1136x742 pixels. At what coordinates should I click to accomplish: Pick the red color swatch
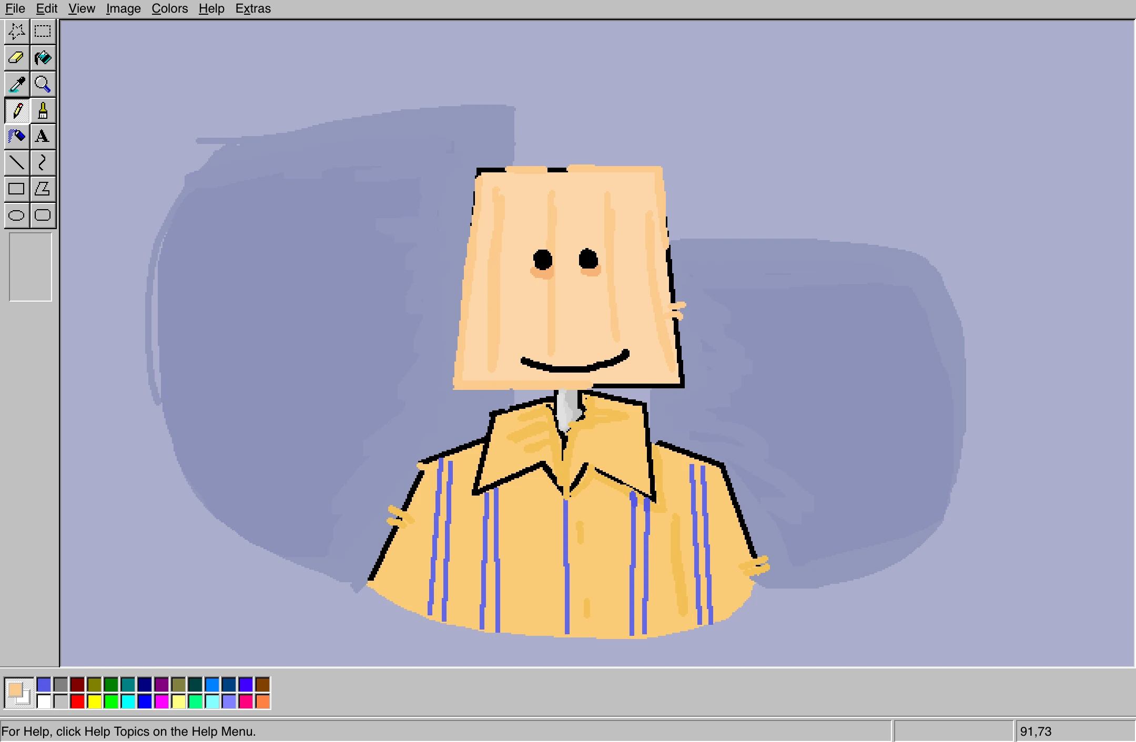coord(77,701)
